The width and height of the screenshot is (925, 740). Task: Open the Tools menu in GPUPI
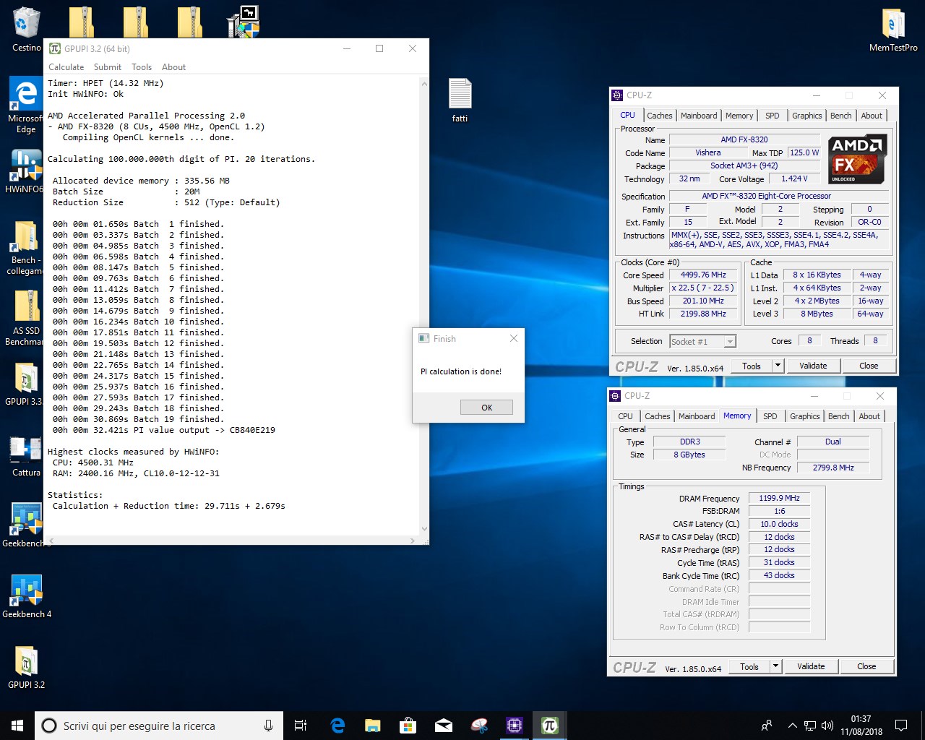click(142, 67)
